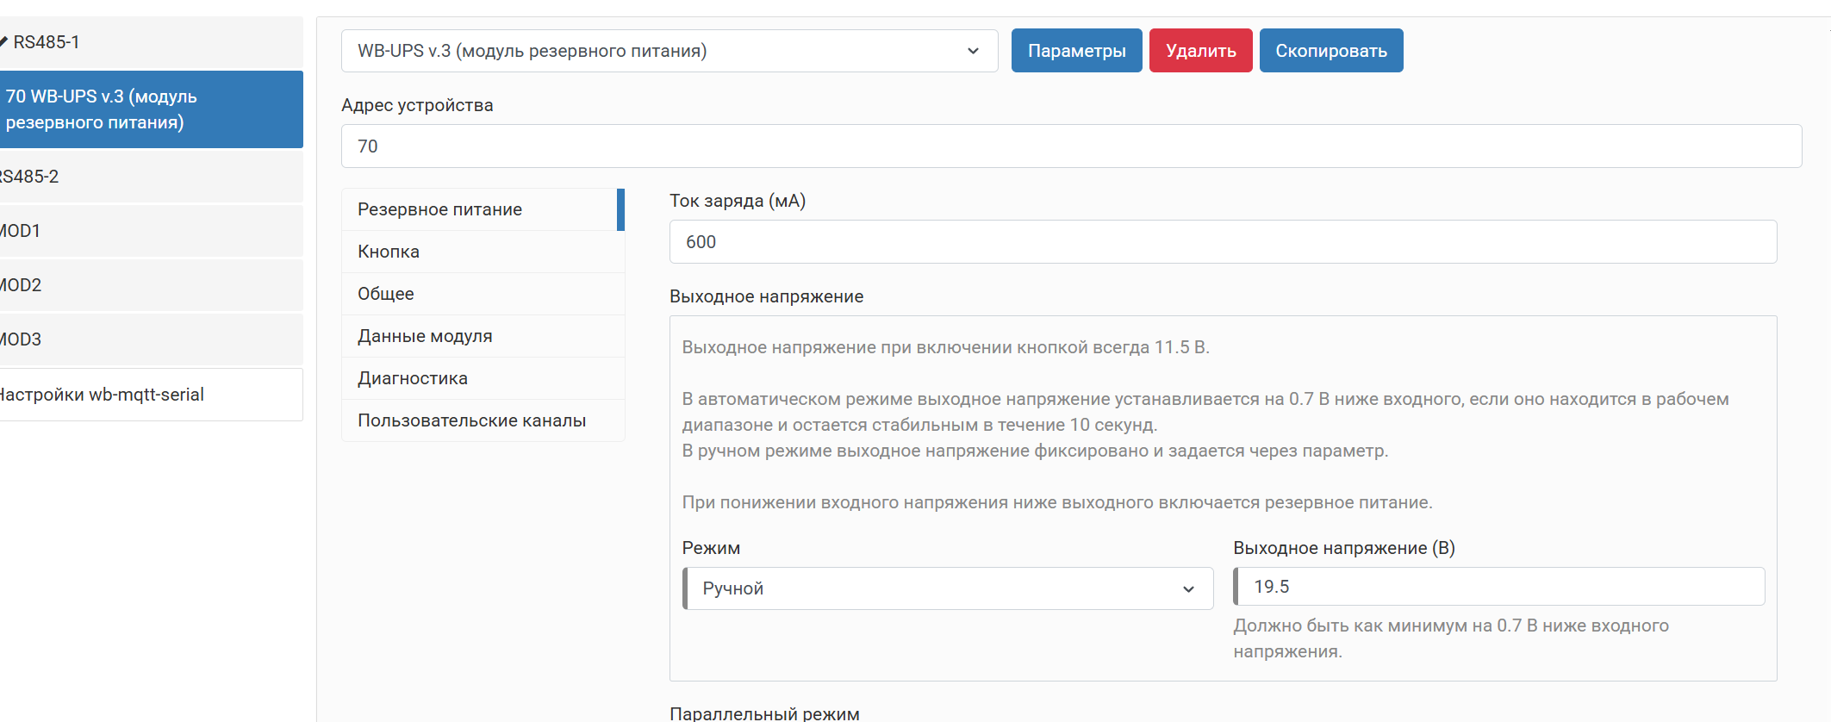The width and height of the screenshot is (1831, 722).
Task: Click the Параметры button
Action: (1076, 51)
